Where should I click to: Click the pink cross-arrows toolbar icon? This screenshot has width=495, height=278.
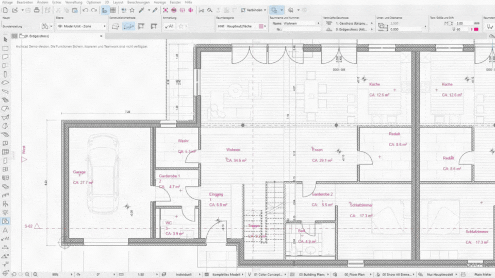166,10
